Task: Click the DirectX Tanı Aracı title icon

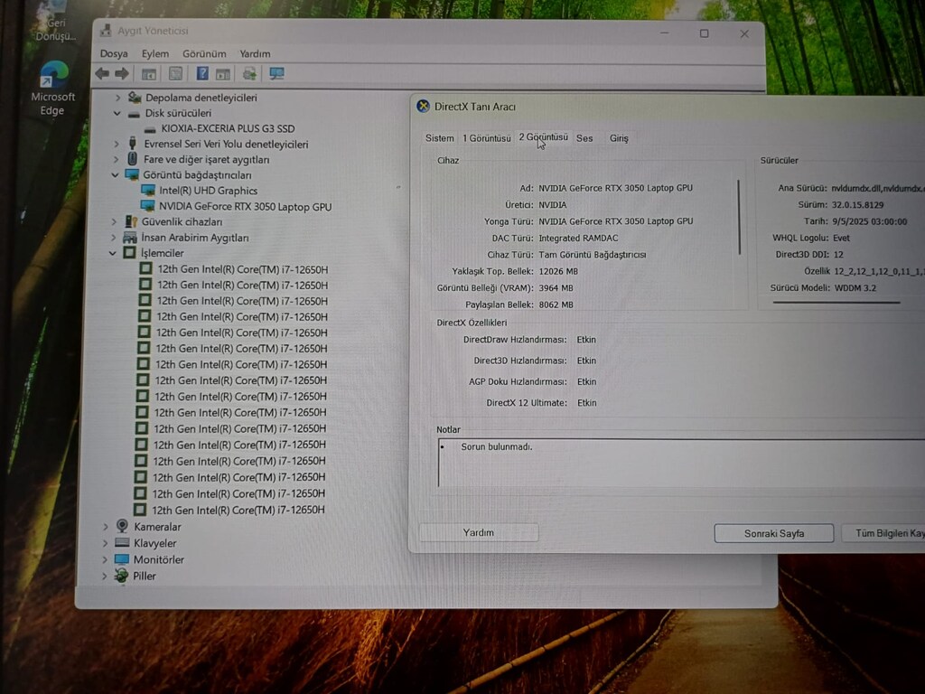Action: tap(423, 107)
